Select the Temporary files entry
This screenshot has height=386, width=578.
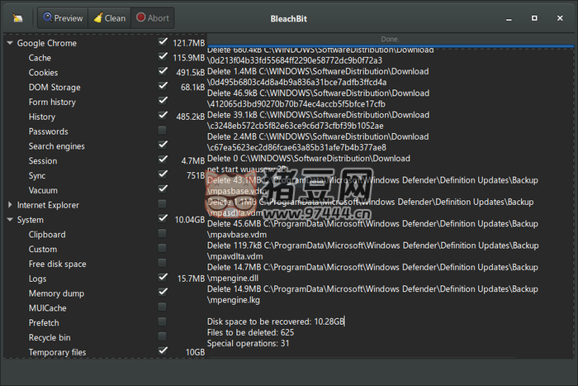[57, 352]
